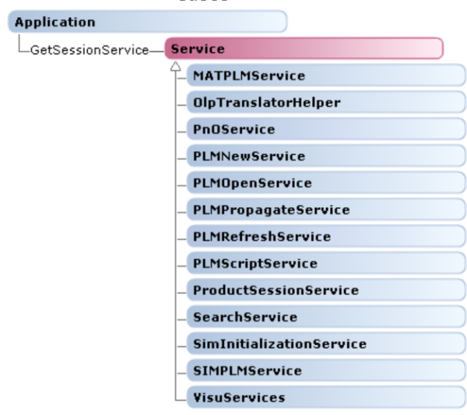Click the PnOService entry
Image resolution: width=467 pixels, height=415 pixels.
[x=321, y=129]
